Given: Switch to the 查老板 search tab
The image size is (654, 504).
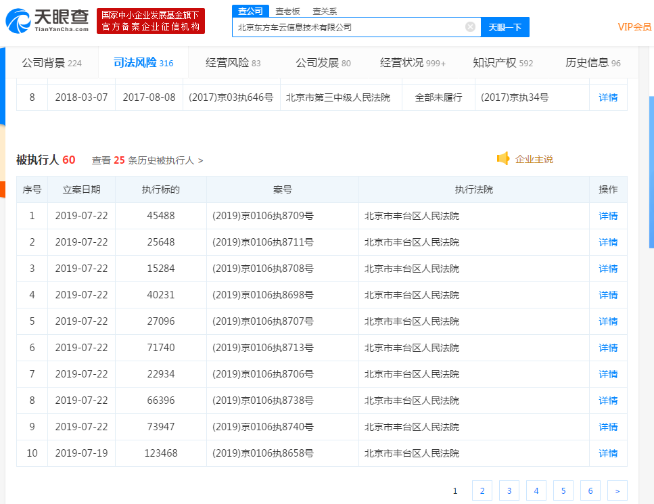Looking at the screenshot, I should coord(287,12).
